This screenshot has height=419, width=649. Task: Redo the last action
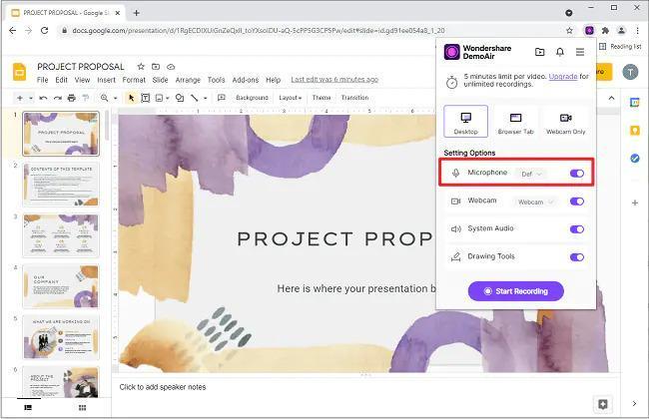click(58, 98)
